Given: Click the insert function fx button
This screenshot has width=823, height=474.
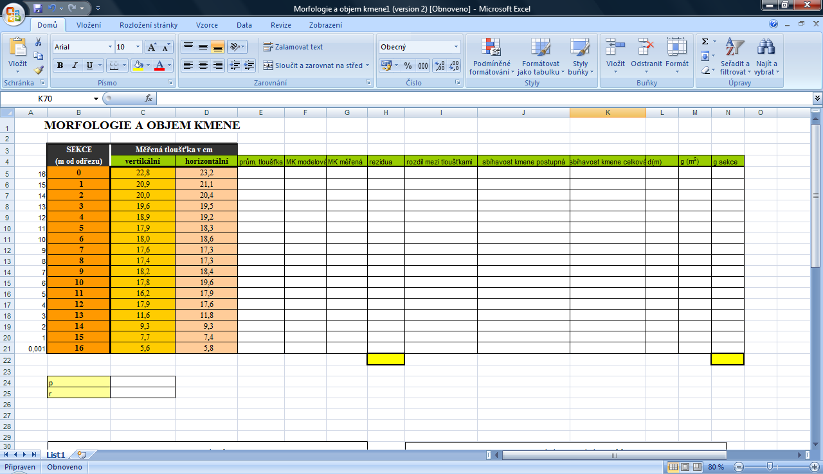Looking at the screenshot, I should 149,98.
